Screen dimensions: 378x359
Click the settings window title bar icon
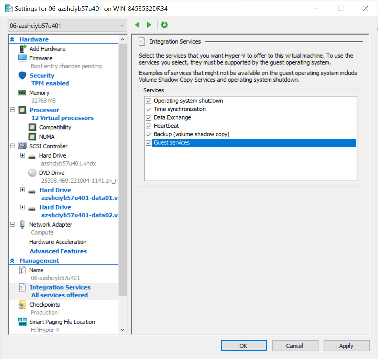[9, 8]
